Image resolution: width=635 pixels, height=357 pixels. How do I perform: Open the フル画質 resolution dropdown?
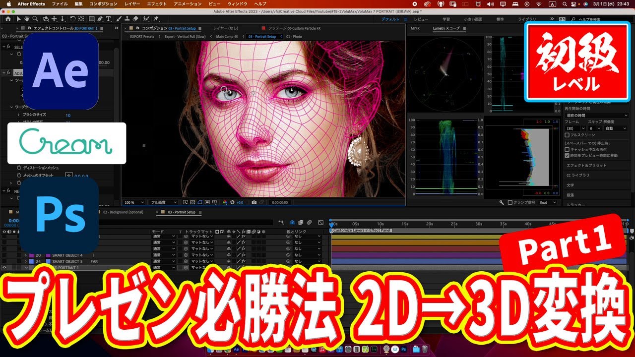click(164, 202)
